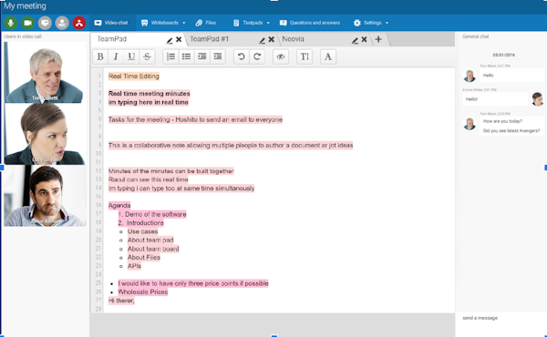Switch to the TeamPad #1 tab
547x337 pixels.
tap(210, 39)
